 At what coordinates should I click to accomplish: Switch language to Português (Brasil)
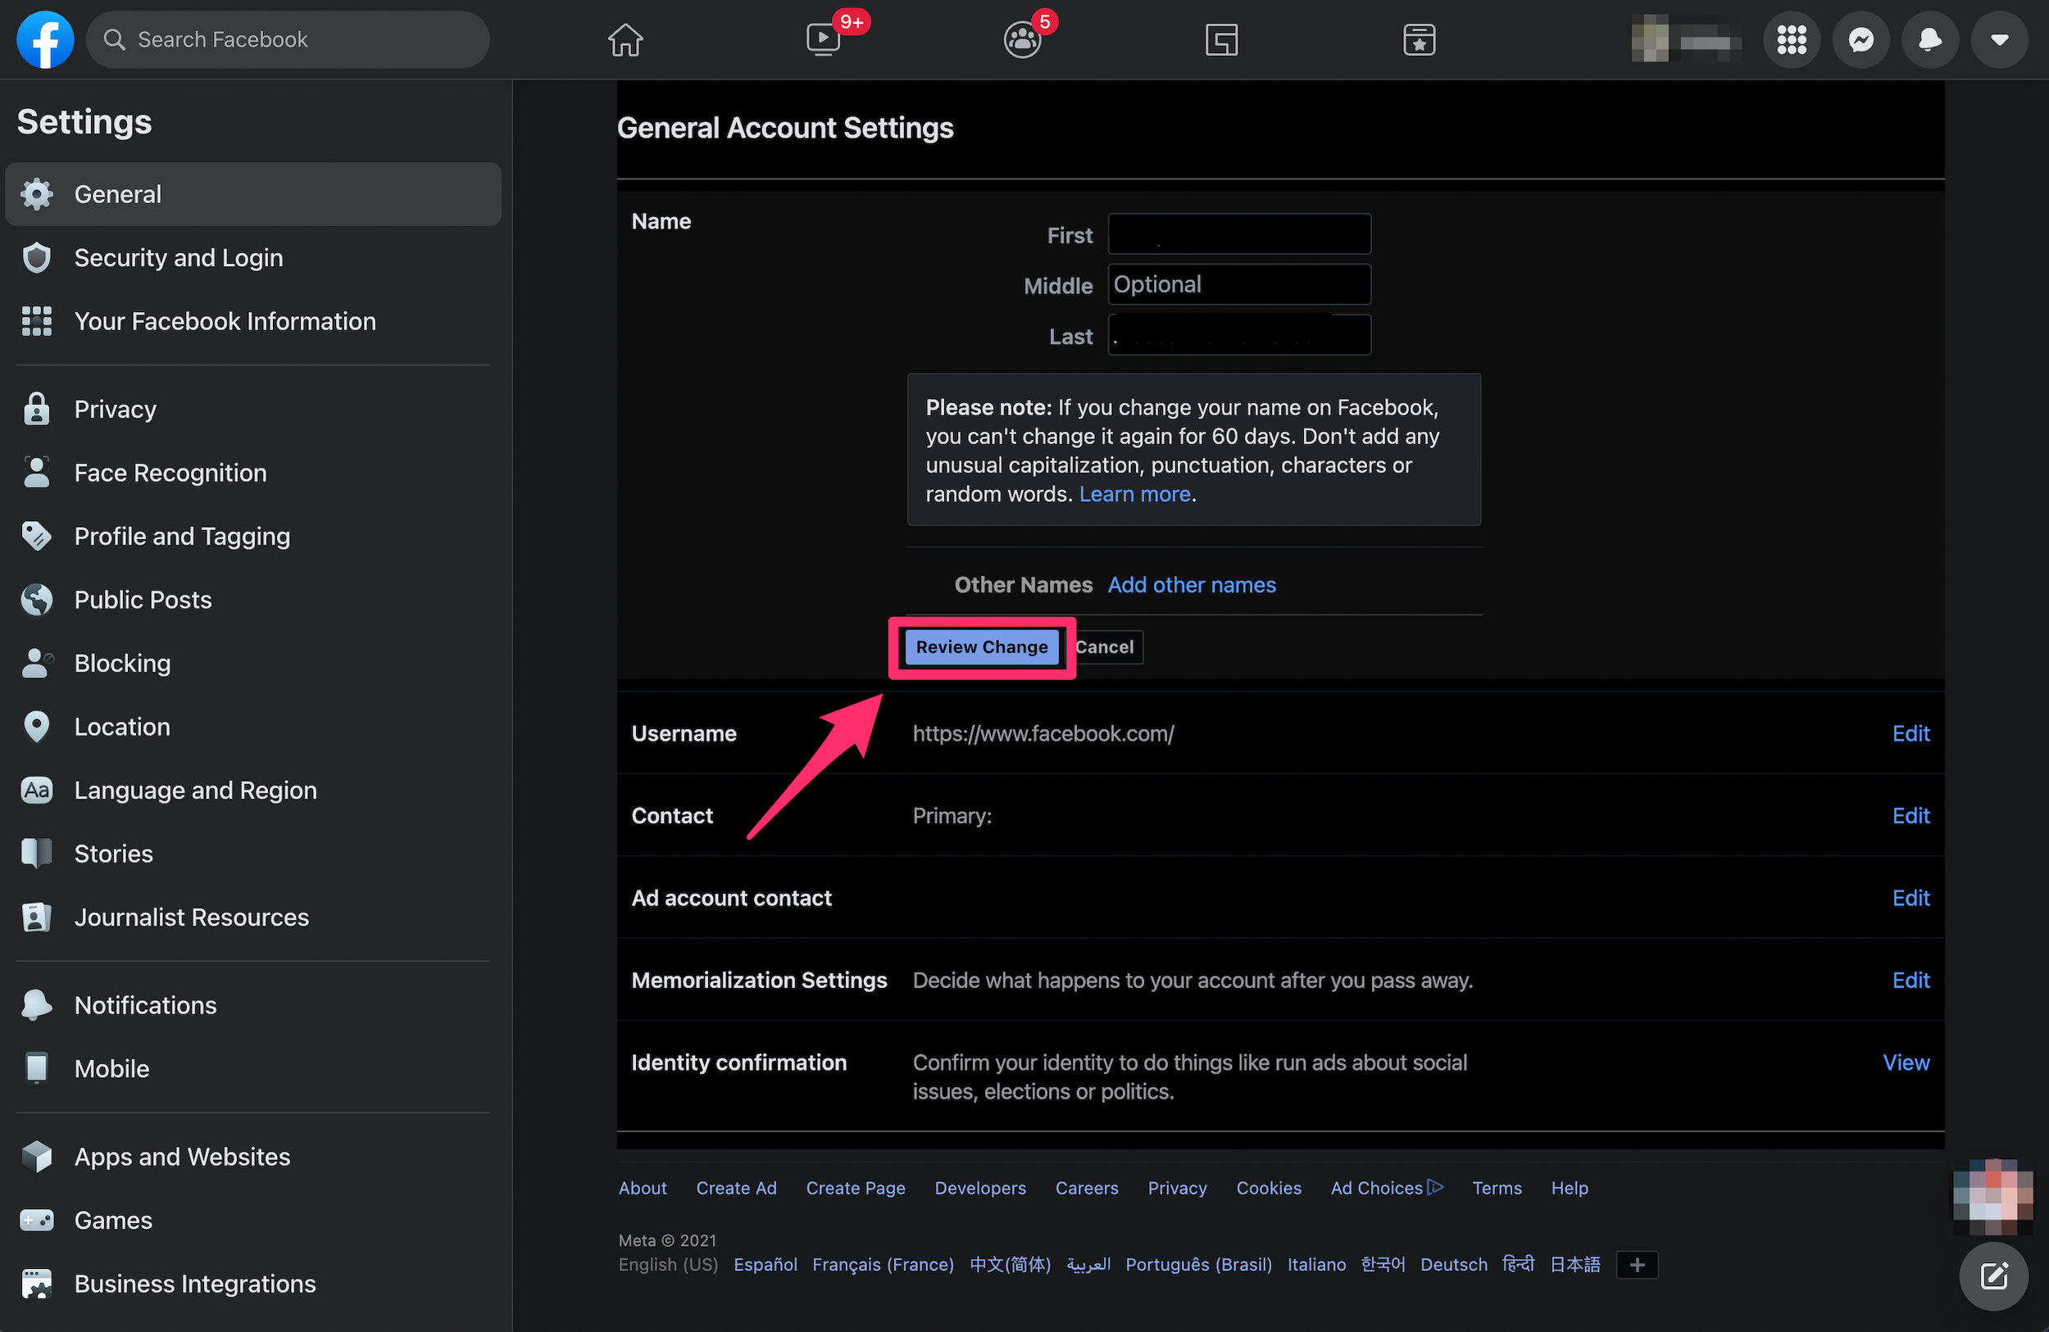coord(1198,1265)
